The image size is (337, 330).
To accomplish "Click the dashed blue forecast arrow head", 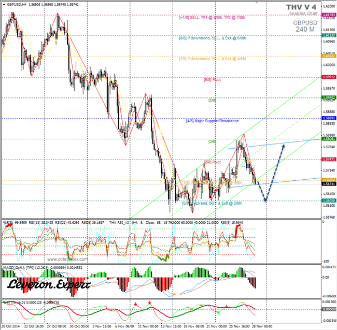I will (x=283, y=147).
